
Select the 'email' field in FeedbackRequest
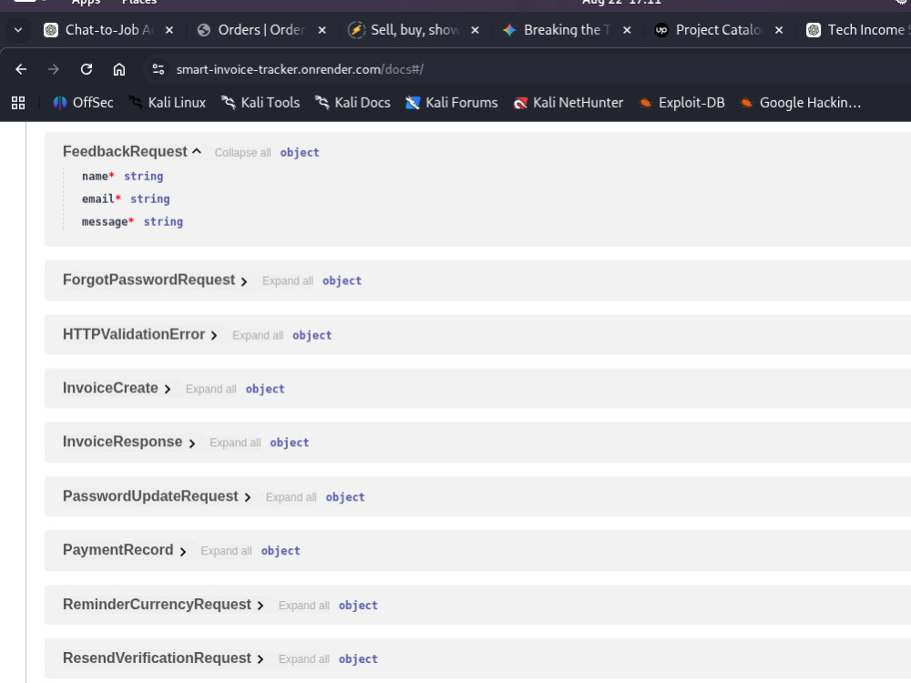tap(98, 199)
